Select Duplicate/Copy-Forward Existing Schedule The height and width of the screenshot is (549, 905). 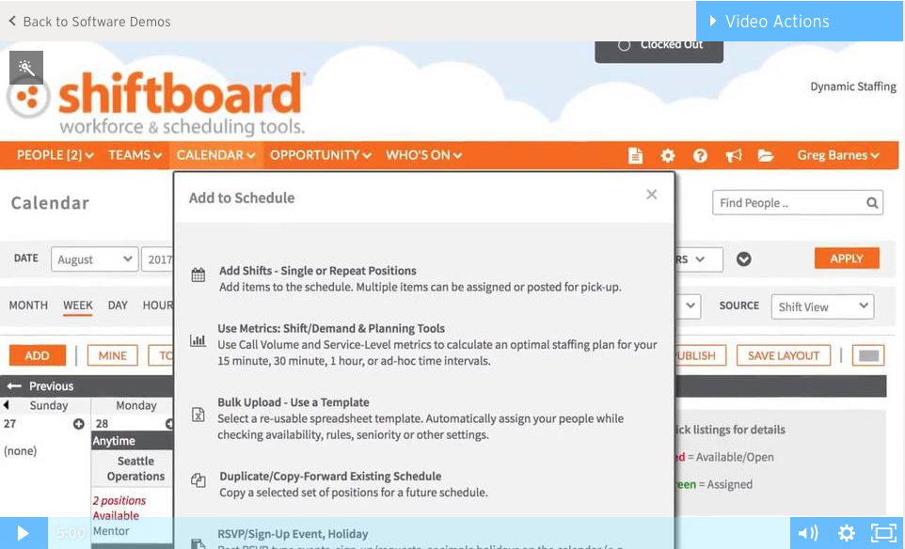[x=330, y=477]
